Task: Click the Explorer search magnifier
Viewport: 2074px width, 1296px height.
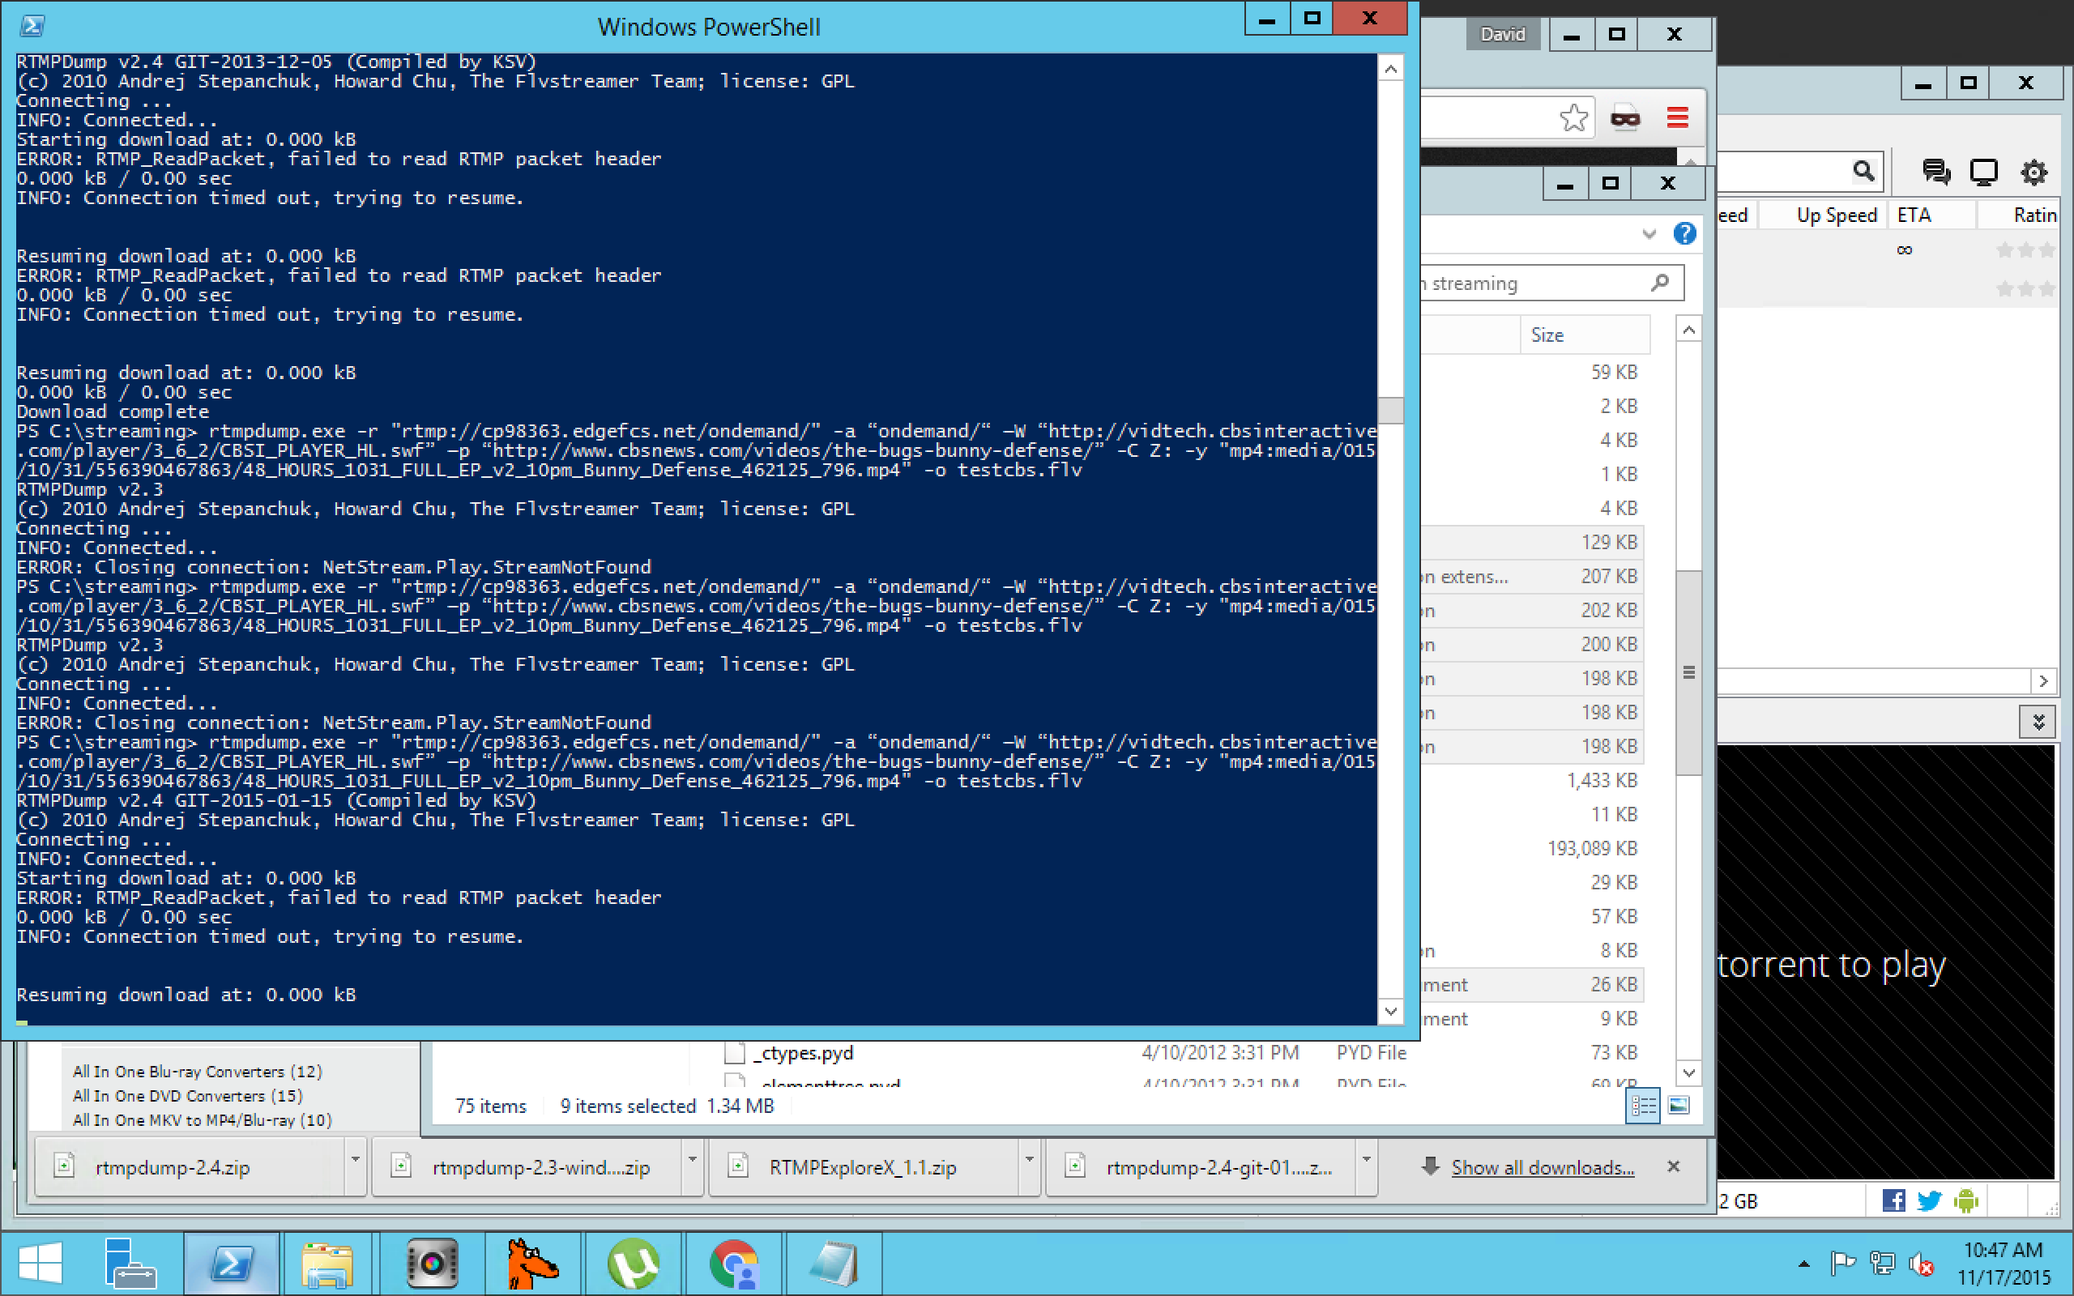Action: (1660, 282)
